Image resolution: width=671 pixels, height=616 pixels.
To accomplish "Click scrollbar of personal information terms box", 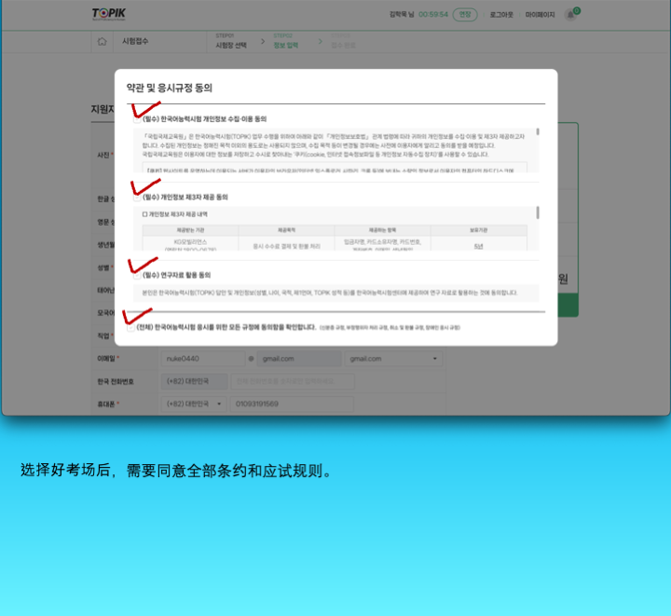I will (538, 137).
